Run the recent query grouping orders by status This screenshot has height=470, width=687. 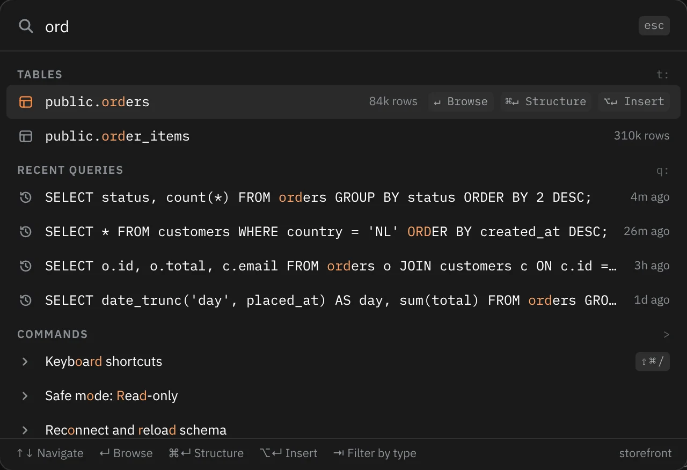[343, 197]
